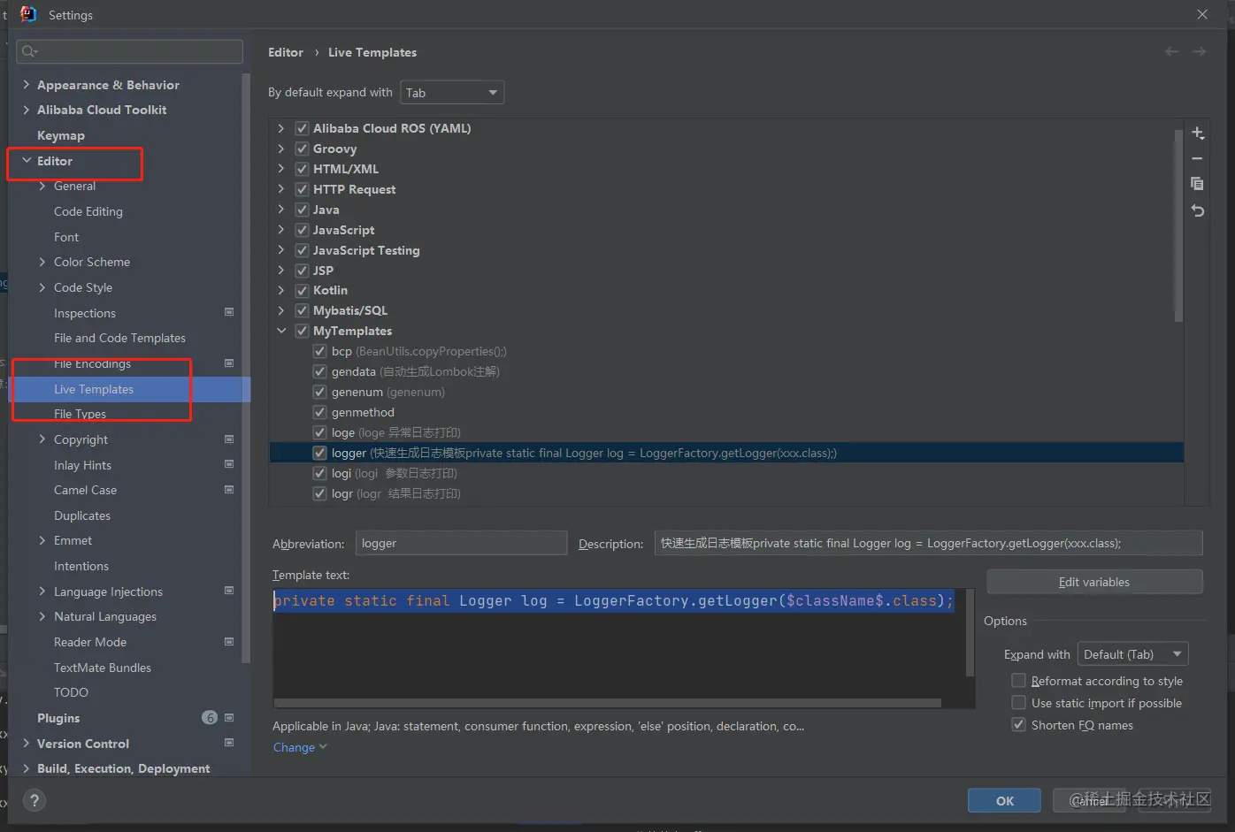Open the TODO settings page

click(71, 692)
